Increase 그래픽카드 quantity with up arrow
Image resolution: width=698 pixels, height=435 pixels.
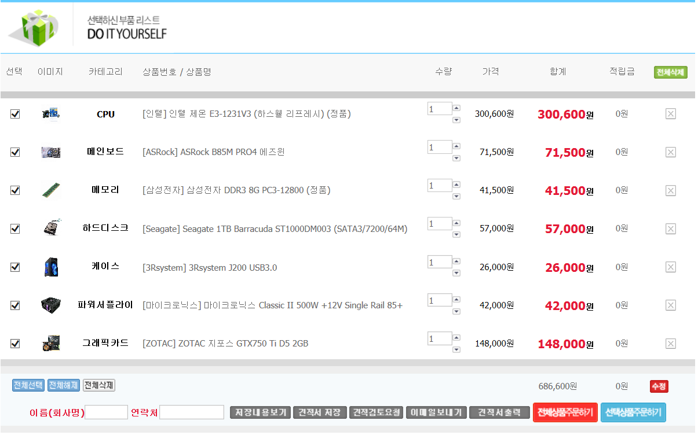click(456, 337)
